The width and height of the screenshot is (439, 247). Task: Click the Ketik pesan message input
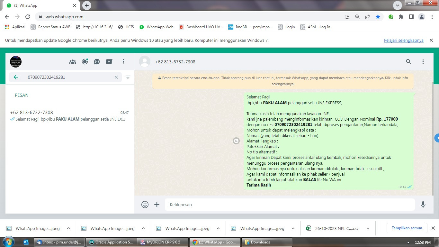pyautogui.click(x=290, y=205)
